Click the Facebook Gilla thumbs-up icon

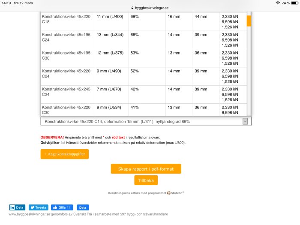(x=55, y=207)
